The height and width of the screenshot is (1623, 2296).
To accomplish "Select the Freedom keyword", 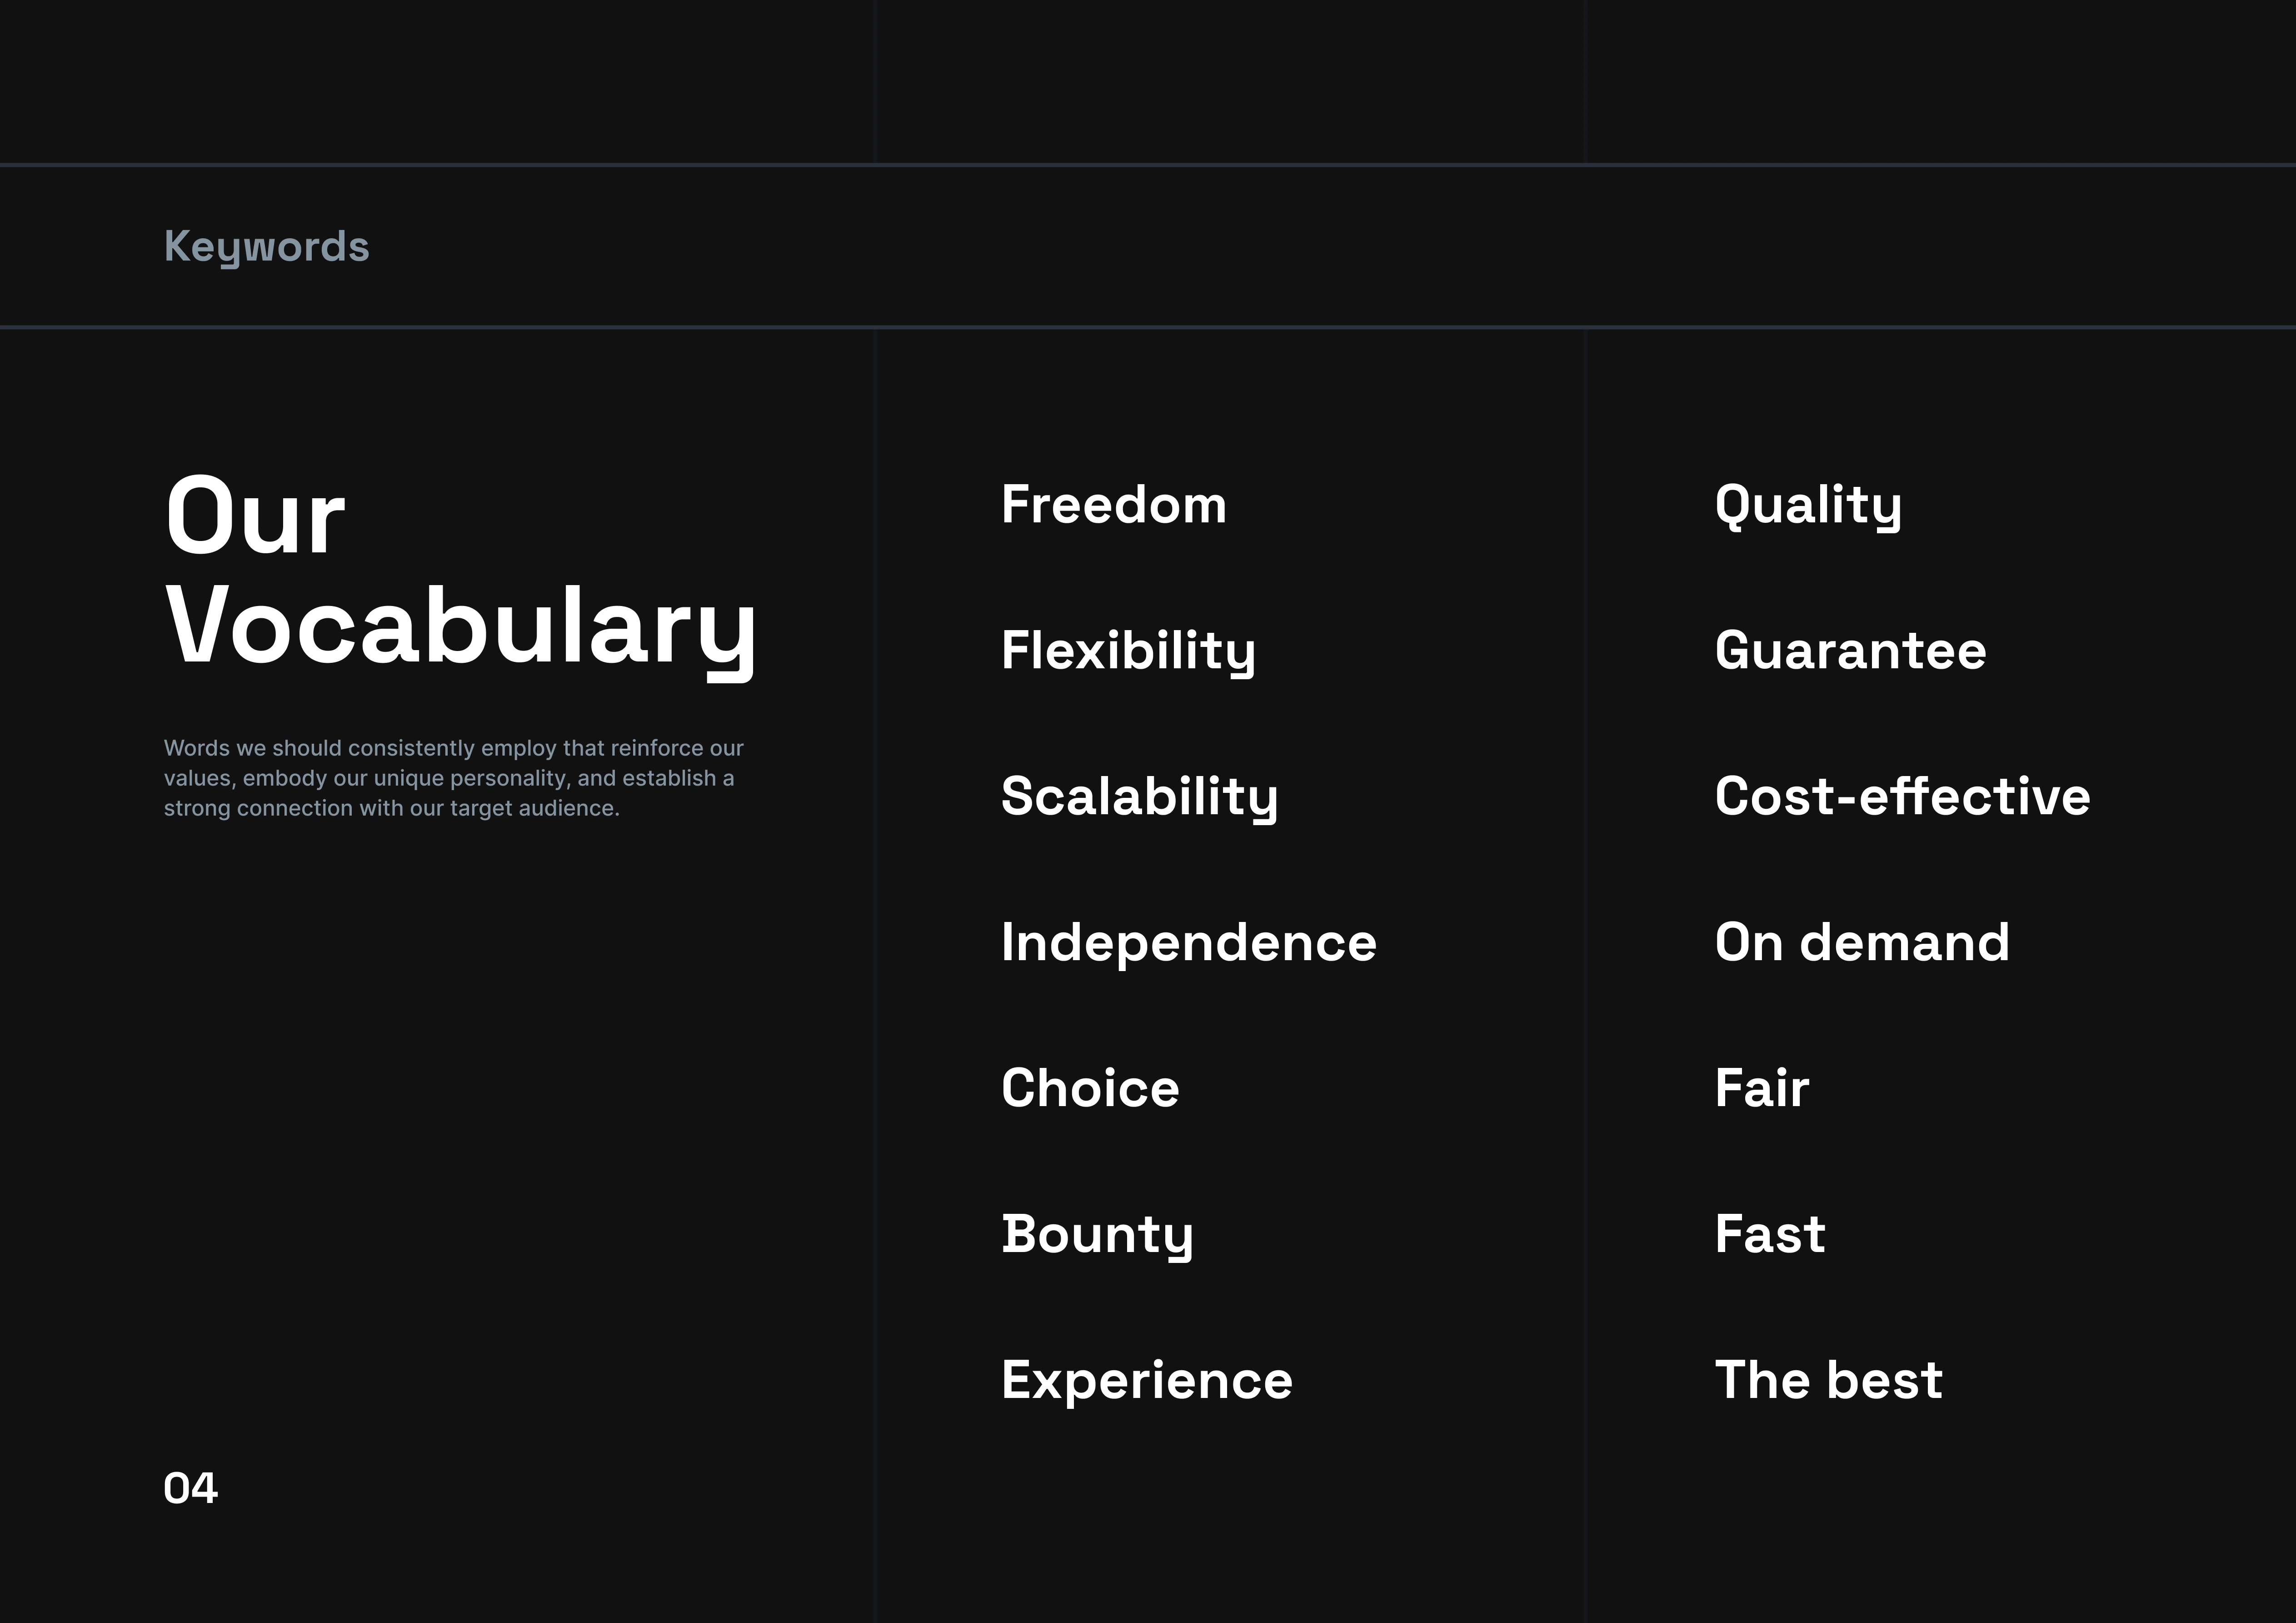I will pos(1113,504).
